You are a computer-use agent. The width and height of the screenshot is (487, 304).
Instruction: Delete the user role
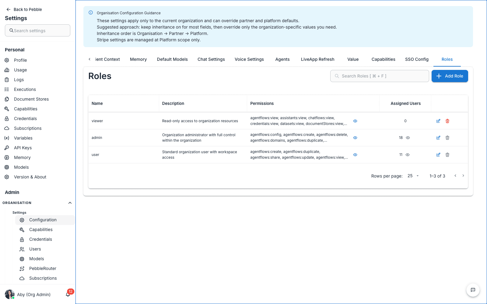click(447, 155)
